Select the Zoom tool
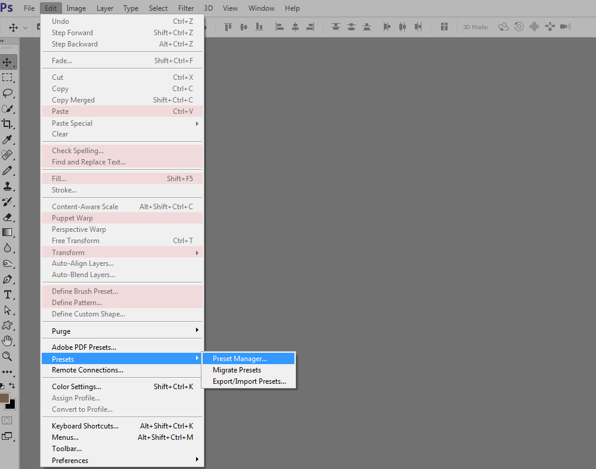The width and height of the screenshot is (596, 469). tap(8, 356)
